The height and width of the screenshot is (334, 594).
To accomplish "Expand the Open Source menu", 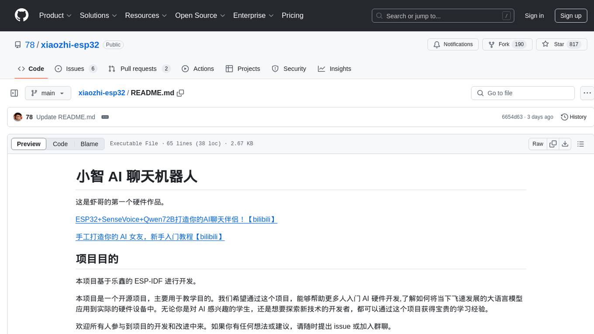I will 200,15.
